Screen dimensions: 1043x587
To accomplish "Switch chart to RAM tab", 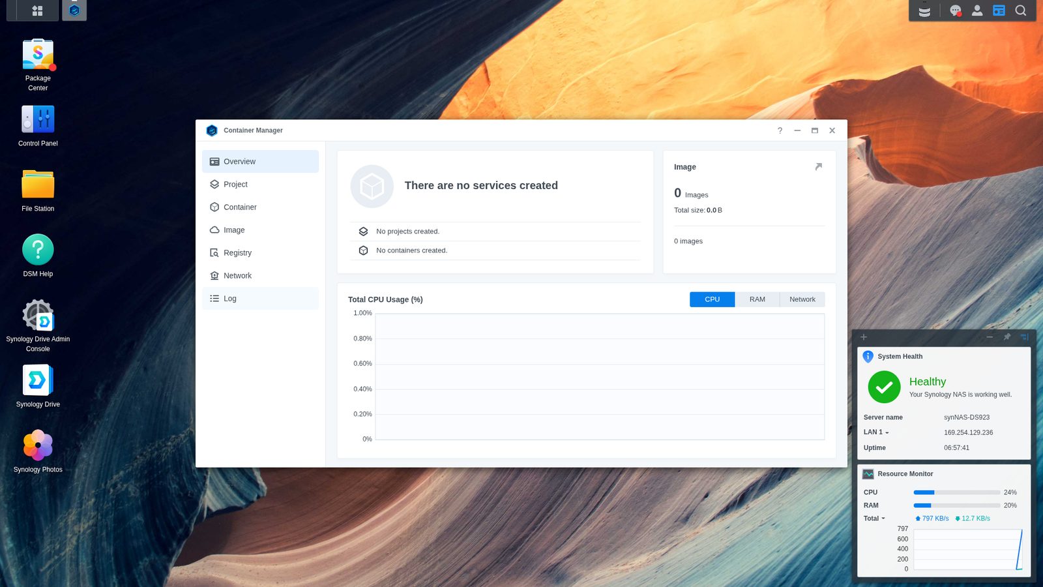I will click(x=757, y=299).
